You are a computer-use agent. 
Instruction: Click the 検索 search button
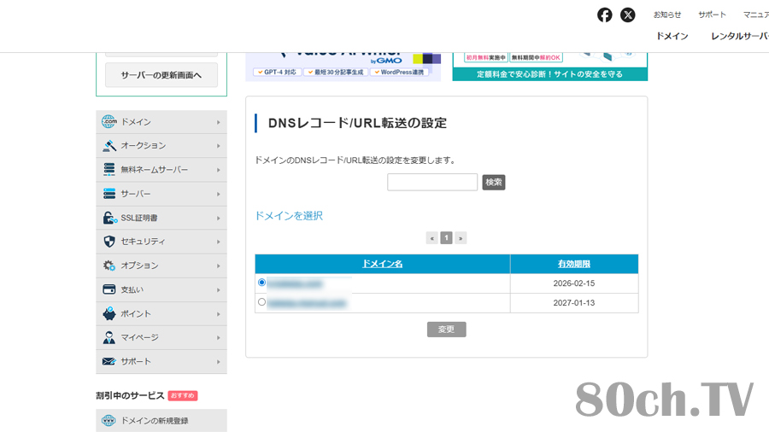click(493, 182)
